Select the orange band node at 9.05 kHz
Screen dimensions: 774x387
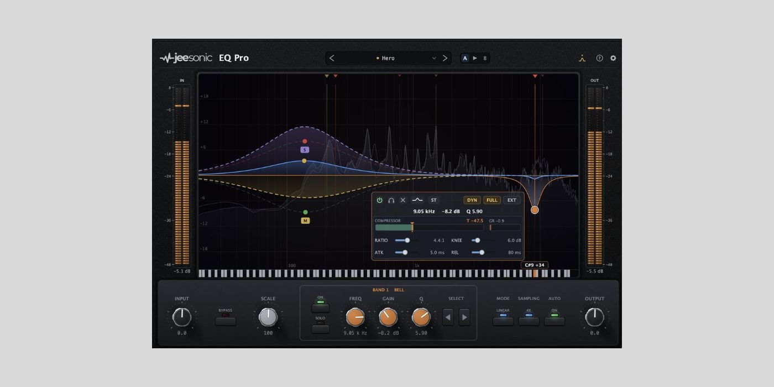pos(535,210)
